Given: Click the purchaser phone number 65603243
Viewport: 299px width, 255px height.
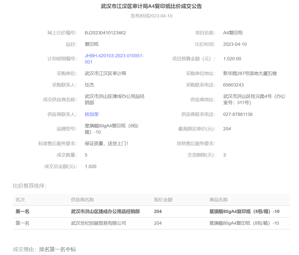Looking at the screenshot, I should point(233,85).
